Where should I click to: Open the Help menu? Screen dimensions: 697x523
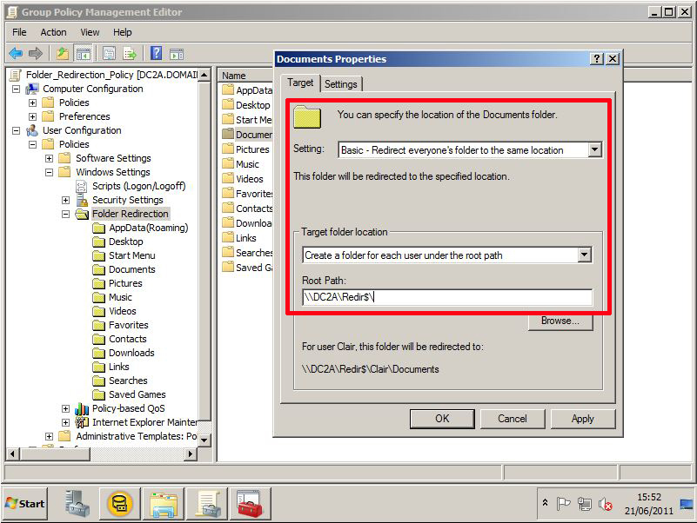(x=122, y=32)
